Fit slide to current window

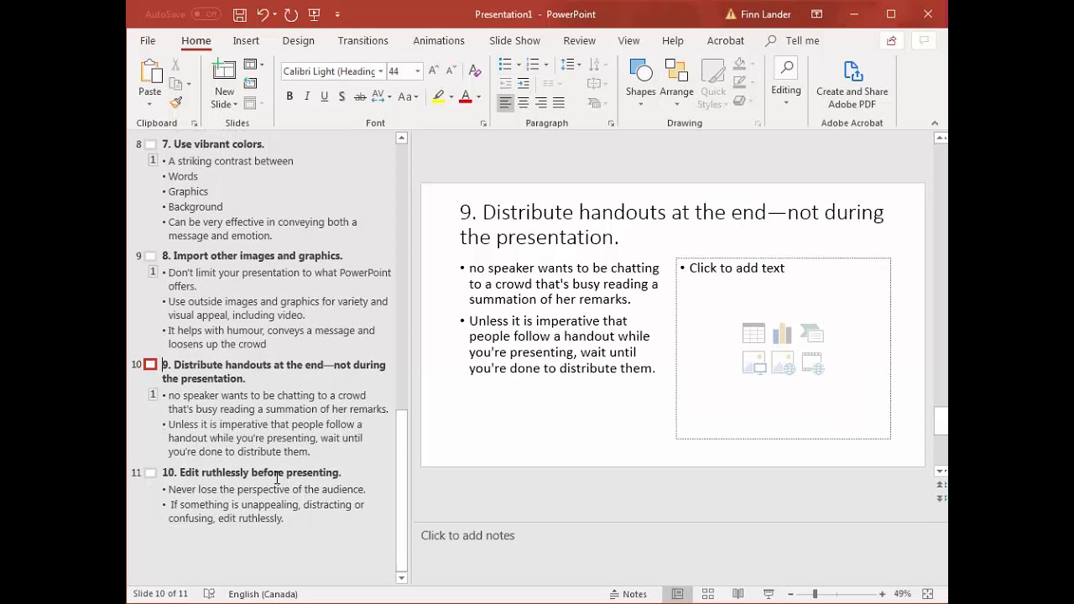[x=927, y=594]
